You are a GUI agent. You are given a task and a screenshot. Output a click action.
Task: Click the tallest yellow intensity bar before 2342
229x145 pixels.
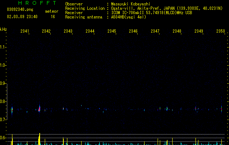[x=39, y=139]
